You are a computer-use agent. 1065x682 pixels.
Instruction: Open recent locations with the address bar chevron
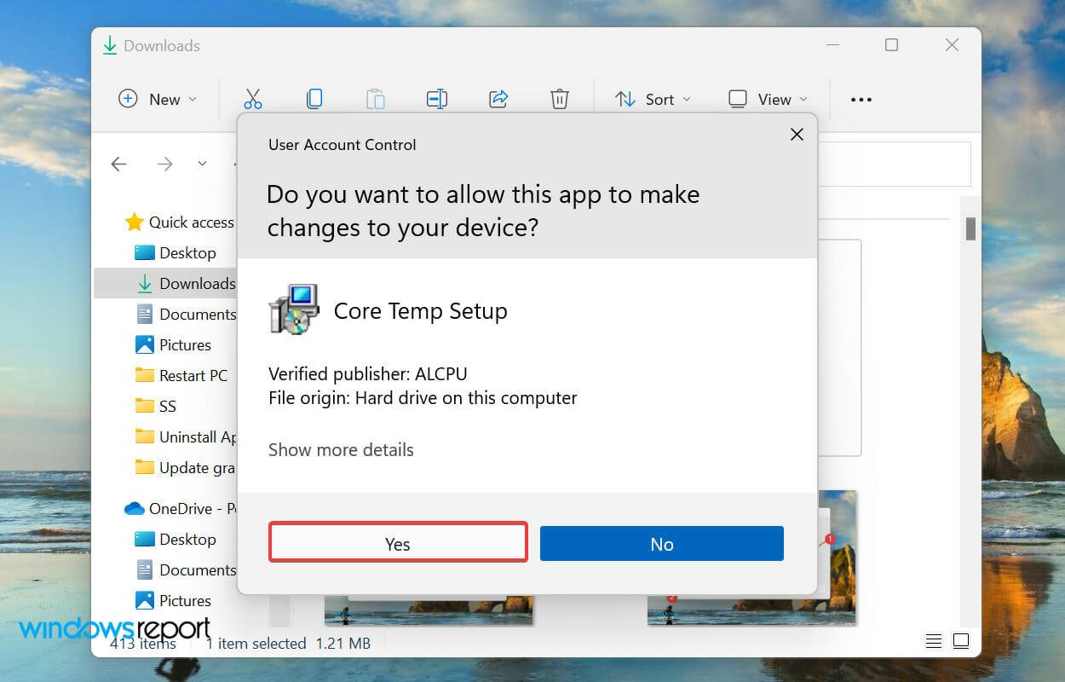(202, 164)
